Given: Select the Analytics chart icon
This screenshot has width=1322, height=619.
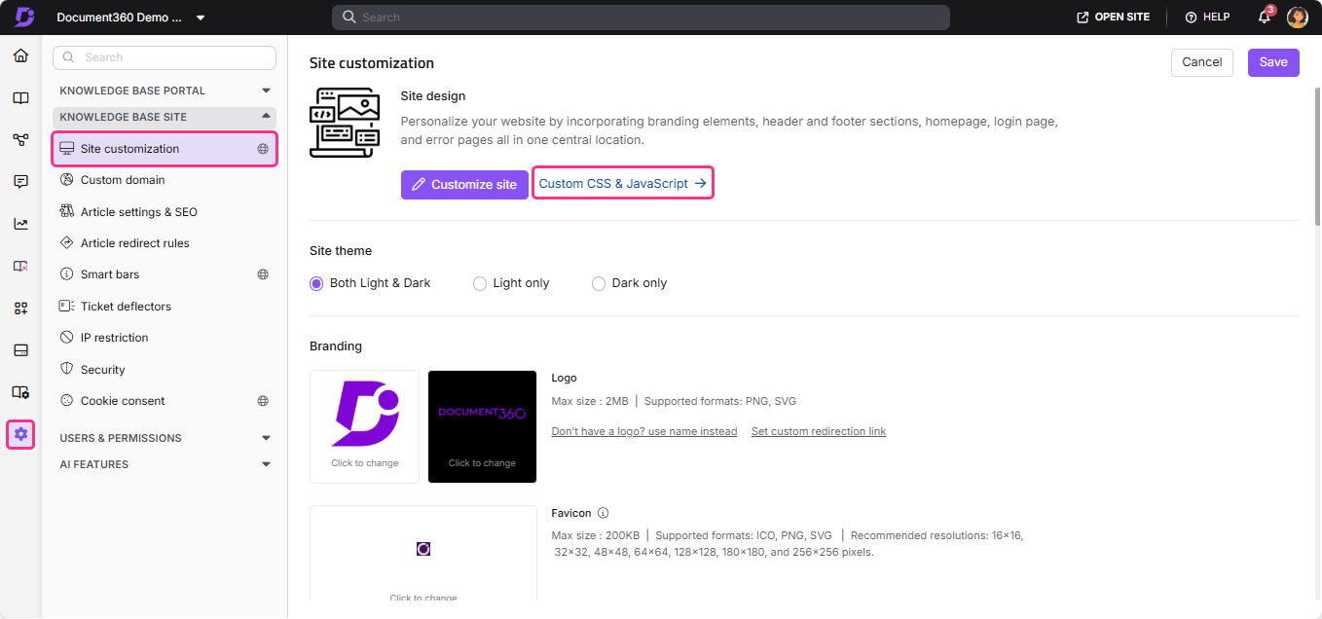Looking at the screenshot, I should [x=20, y=223].
